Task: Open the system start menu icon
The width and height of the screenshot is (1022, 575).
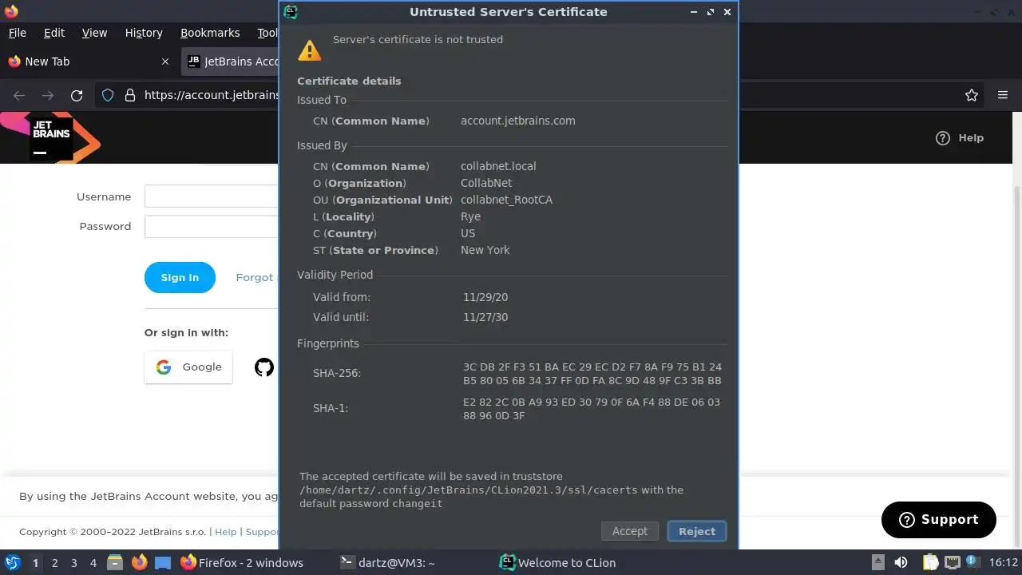Action: pos(12,562)
